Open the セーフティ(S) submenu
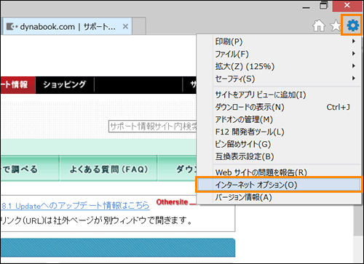This screenshot has width=364, height=264. click(x=285, y=79)
